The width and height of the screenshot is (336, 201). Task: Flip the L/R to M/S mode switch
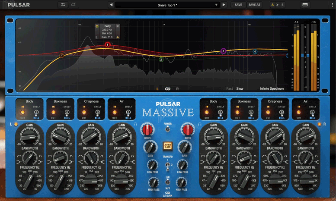click(x=167, y=182)
